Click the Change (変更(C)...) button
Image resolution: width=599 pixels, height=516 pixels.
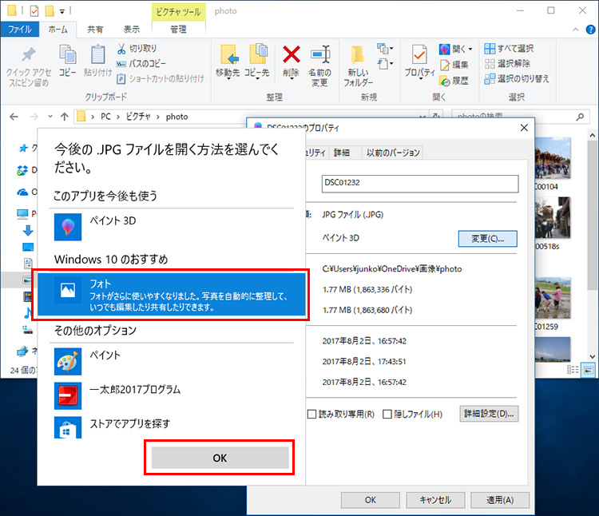488,239
